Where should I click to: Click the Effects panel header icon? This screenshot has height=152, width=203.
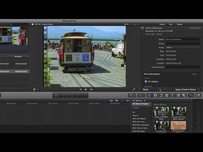click(134, 100)
